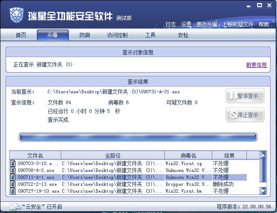This screenshot has height=213, width=277.
Task: Click the results list scrollbar thumb
Action: [x=263, y=170]
